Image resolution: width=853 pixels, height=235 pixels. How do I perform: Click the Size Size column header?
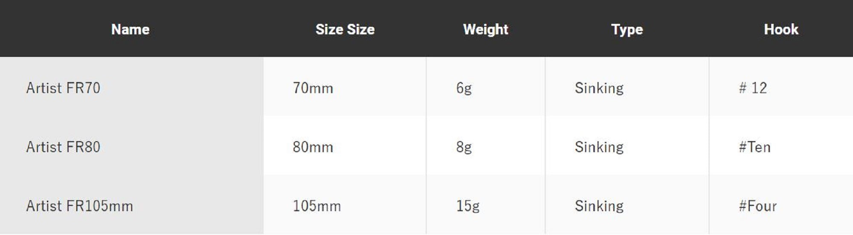click(x=345, y=29)
